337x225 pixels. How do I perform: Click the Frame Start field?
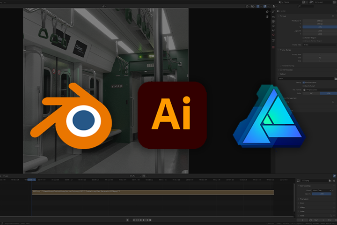(x=320, y=55)
